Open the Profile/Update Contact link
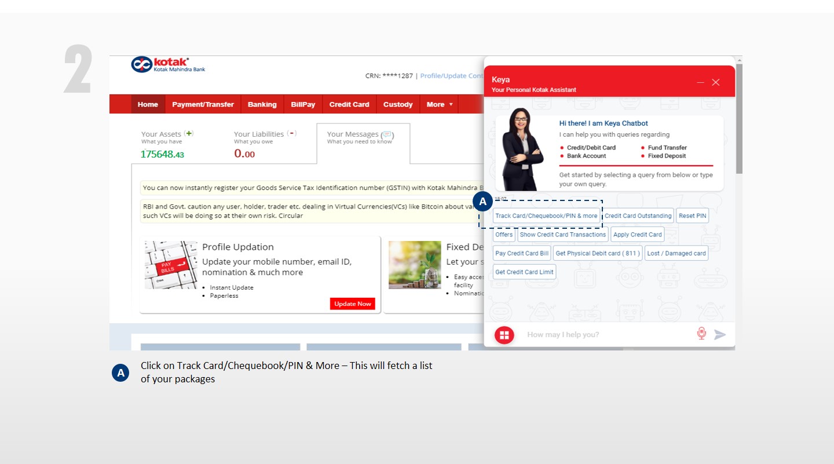 point(451,76)
